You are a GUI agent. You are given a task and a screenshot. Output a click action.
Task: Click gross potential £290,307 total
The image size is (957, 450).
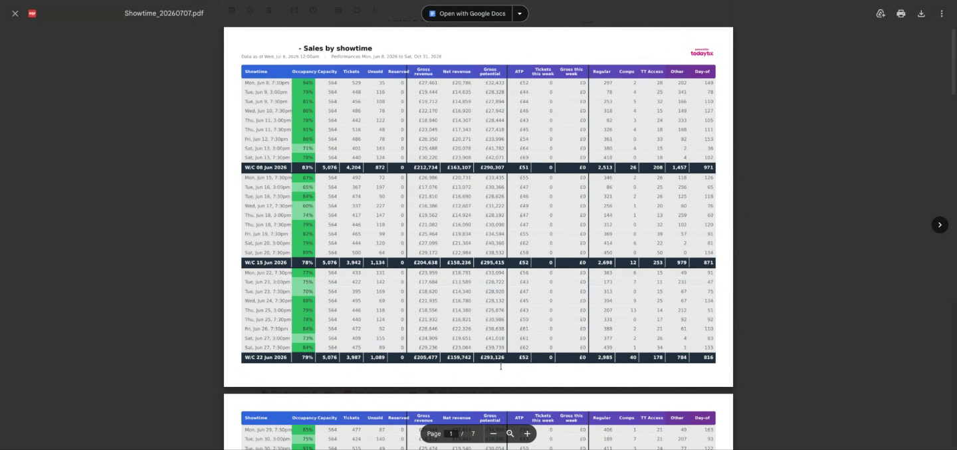(492, 168)
